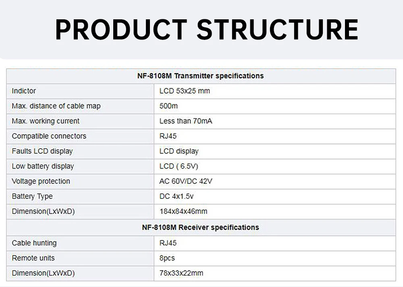Click the 8pcs remote units value
The width and height of the screenshot is (403, 287).
[x=167, y=258]
